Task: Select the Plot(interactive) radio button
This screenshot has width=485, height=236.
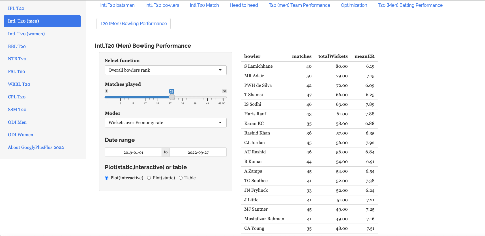Action: pyautogui.click(x=107, y=178)
